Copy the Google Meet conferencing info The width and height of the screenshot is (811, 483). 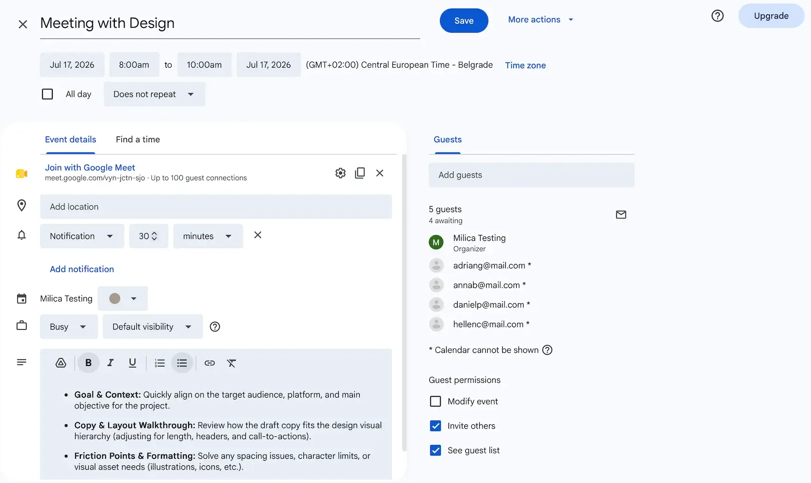pyautogui.click(x=360, y=173)
